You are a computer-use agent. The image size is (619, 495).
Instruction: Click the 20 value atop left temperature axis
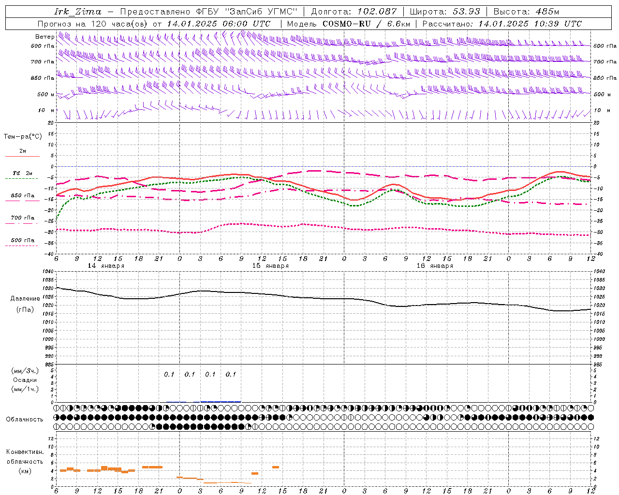pyautogui.click(x=51, y=123)
